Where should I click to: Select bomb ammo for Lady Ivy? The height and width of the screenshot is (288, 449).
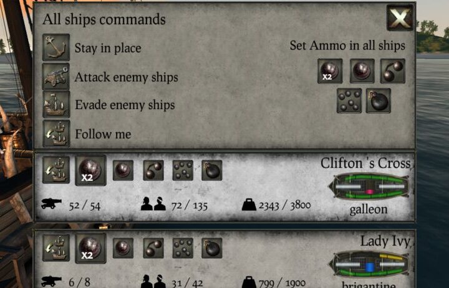coord(212,248)
